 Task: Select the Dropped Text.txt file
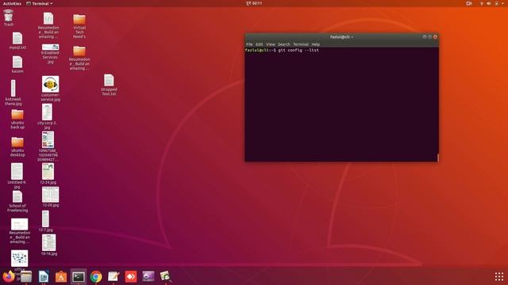[x=110, y=85]
